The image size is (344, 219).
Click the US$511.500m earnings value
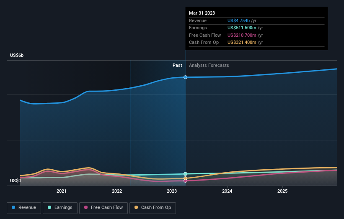[x=242, y=28]
